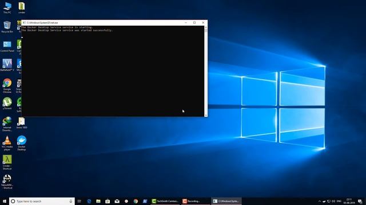Click the console window system menu icon

[x=24, y=23]
